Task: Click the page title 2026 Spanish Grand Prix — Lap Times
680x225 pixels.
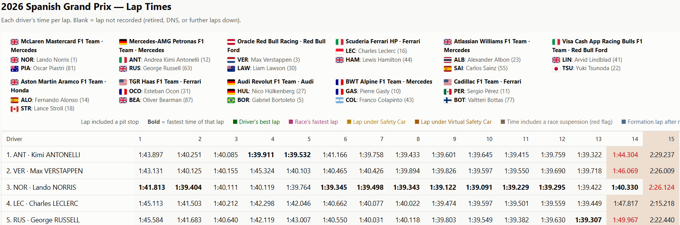Action: 86,7
